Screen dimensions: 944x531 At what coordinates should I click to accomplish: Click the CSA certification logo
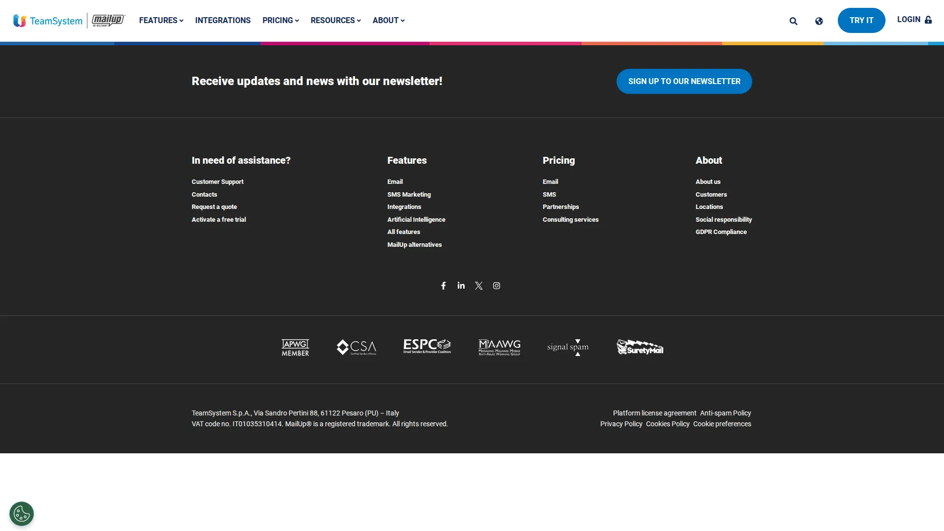(x=356, y=347)
